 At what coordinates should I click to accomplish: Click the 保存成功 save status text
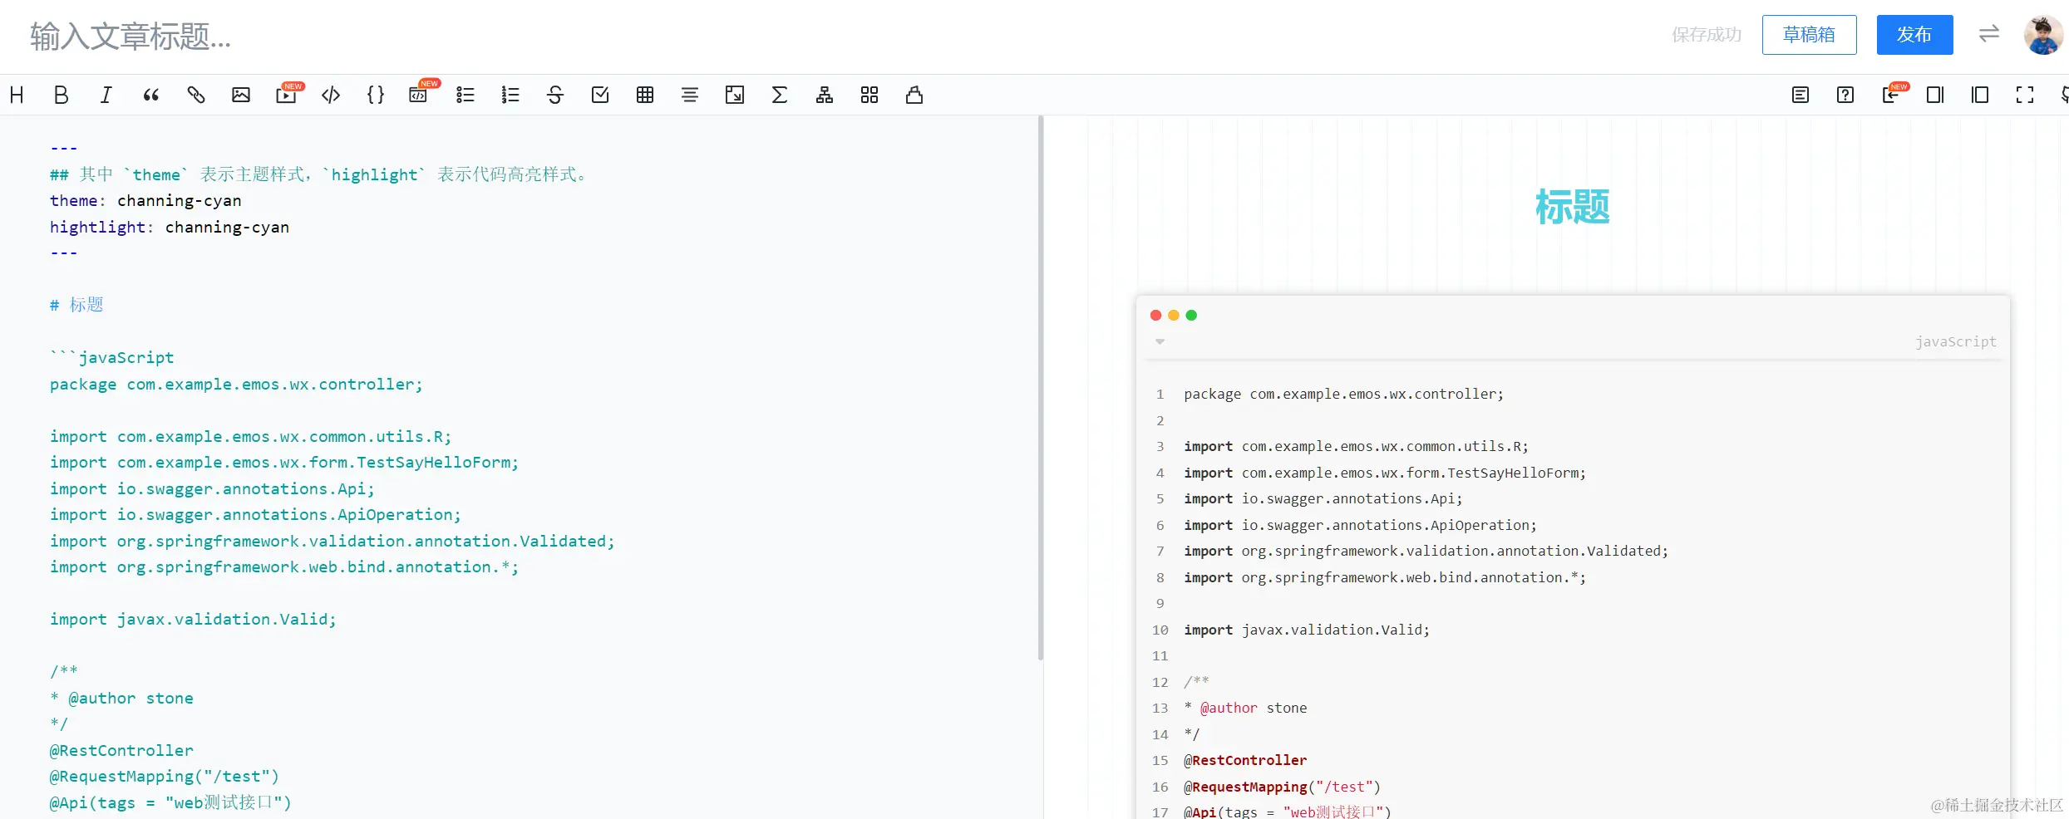[1707, 35]
